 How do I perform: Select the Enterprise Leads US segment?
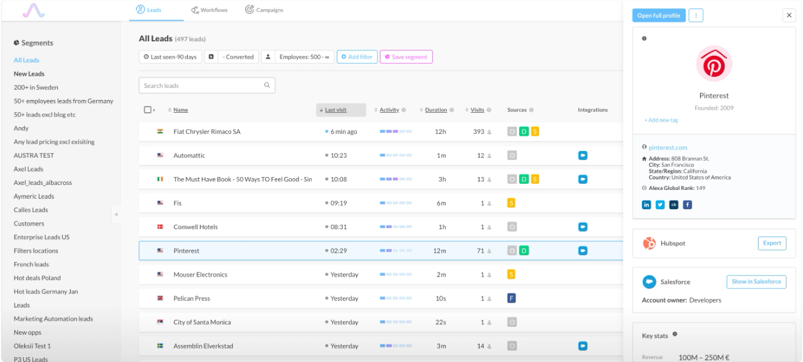click(41, 237)
